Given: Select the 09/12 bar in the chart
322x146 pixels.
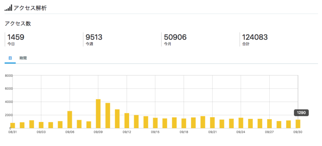Looking at the screenshot, I should [x=127, y=121].
